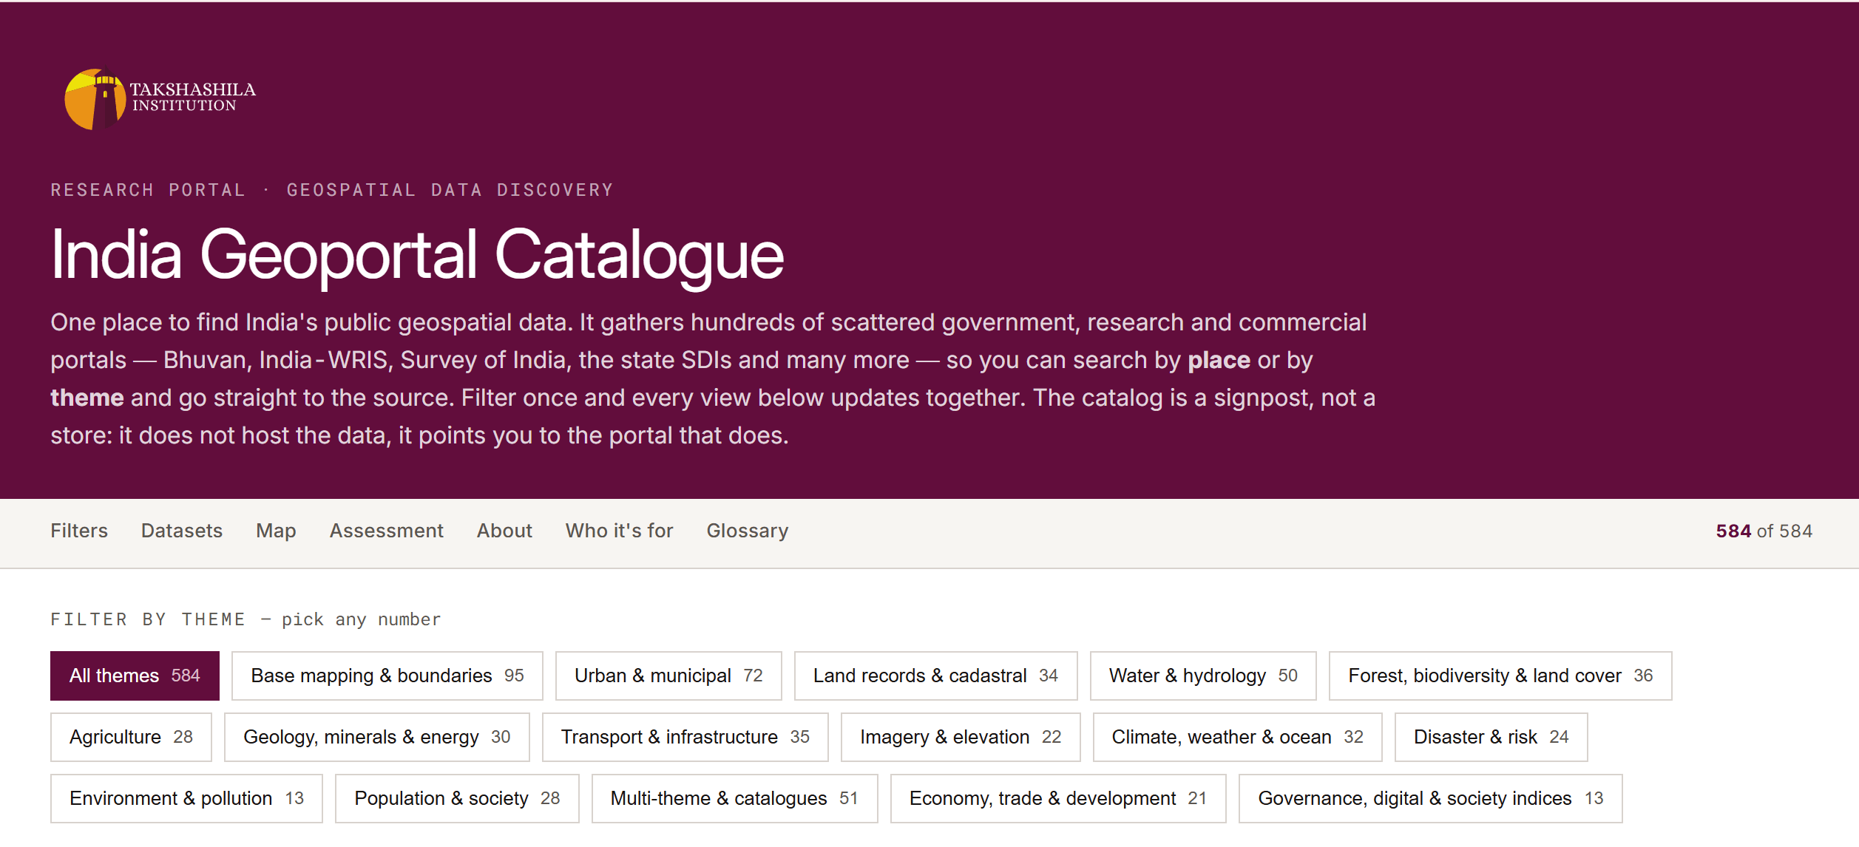Select Forest, biodiversity & land cover theme
The width and height of the screenshot is (1859, 847).
(x=1500, y=676)
